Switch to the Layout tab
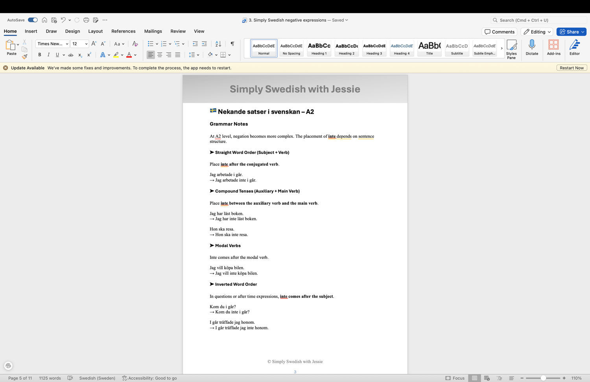Image resolution: width=590 pixels, height=382 pixels. click(x=95, y=31)
